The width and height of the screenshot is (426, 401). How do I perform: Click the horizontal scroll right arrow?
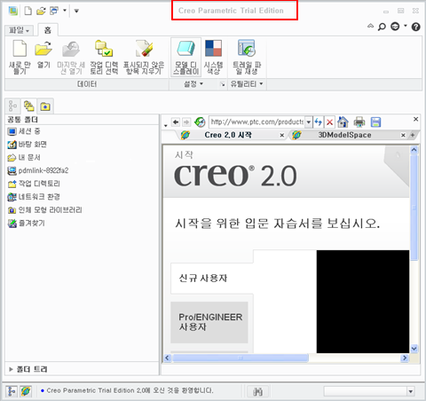[x=405, y=358]
